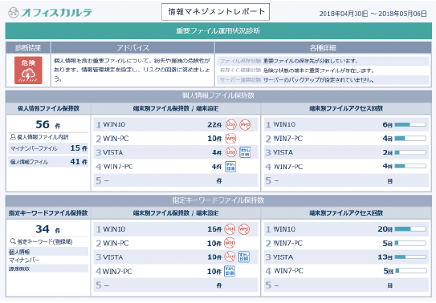Click the 13回 access count for VISTA
The width and height of the screenshot is (436, 303).
click(385, 257)
